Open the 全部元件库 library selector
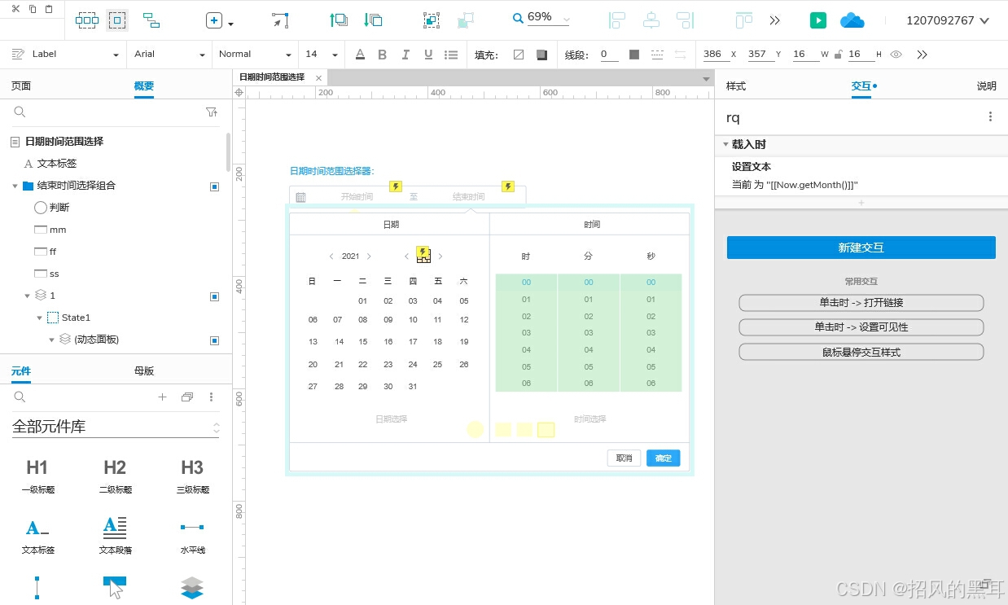Image resolution: width=1008 pixels, height=605 pixels. pos(116,426)
